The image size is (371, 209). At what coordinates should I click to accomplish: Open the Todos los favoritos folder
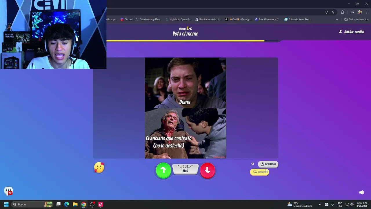click(x=356, y=19)
